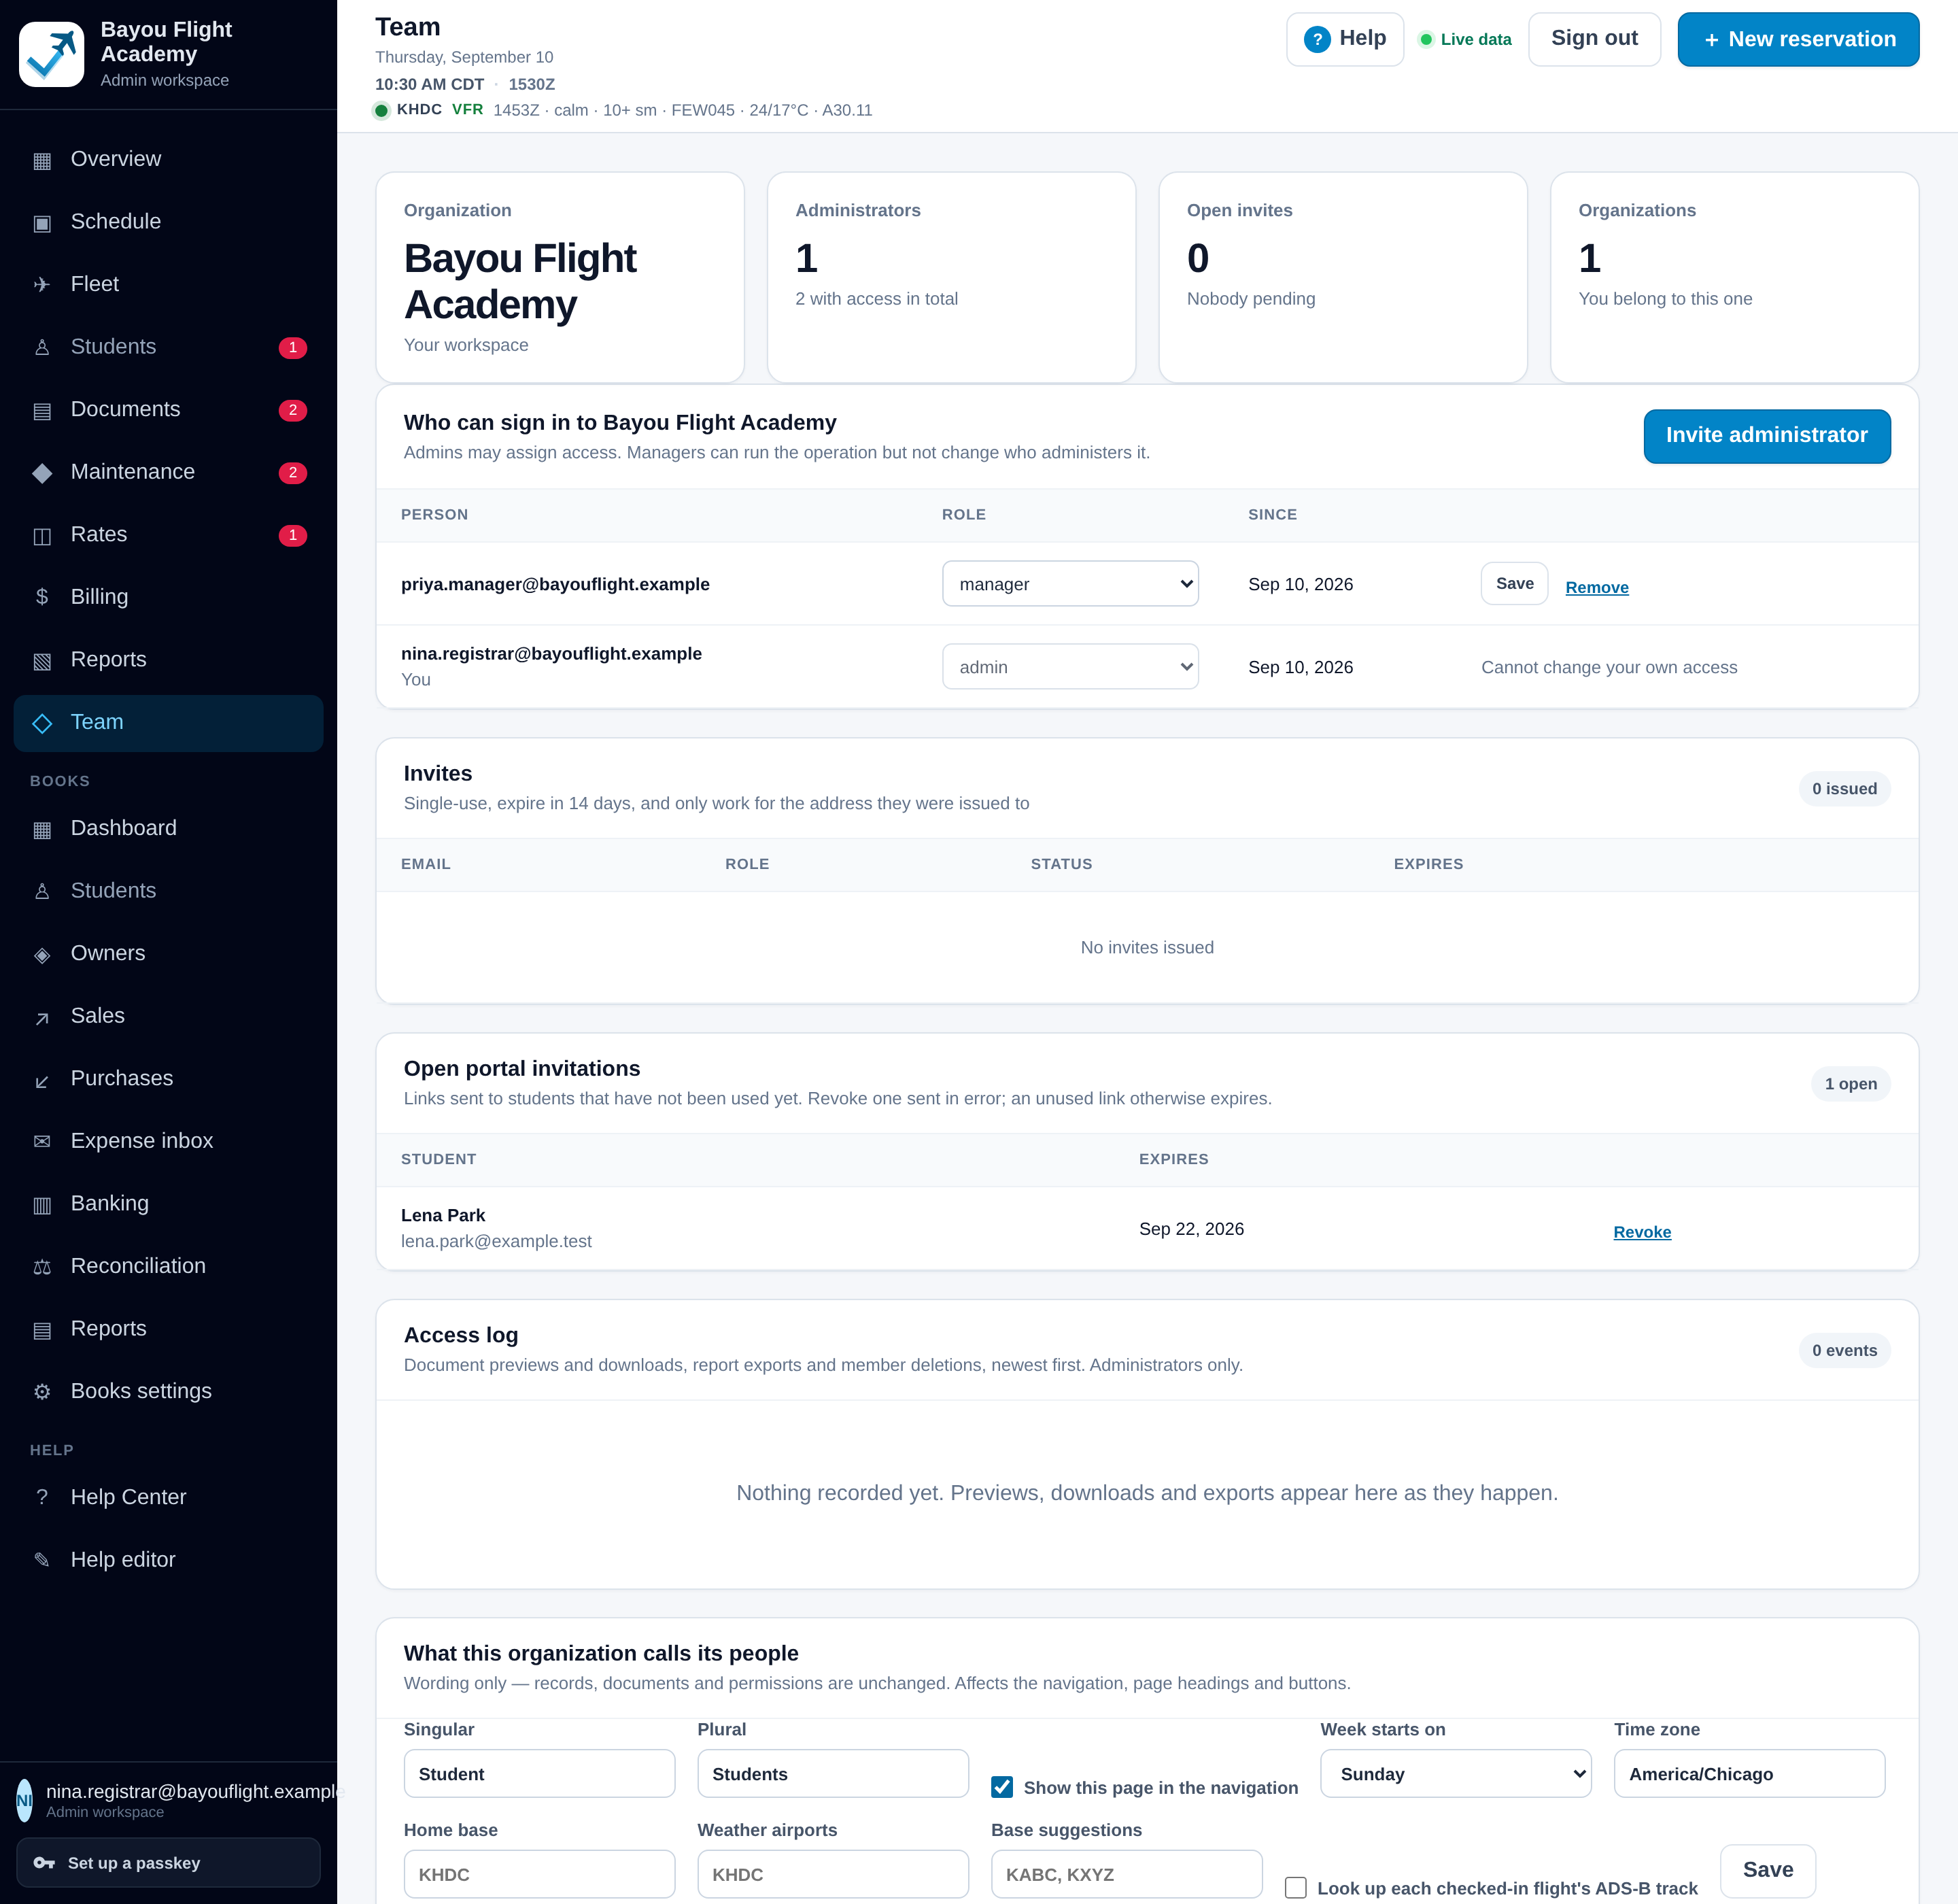Click the Team diamond outline icon
Image resolution: width=1958 pixels, height=1904 pixels.
pyautogui.click(x=42, y=723)
